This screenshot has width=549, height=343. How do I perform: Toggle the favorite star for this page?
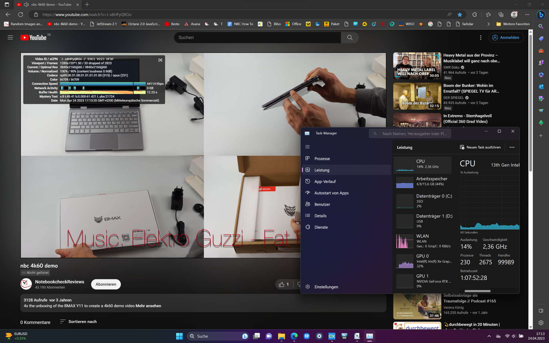[x=460, y=14]
